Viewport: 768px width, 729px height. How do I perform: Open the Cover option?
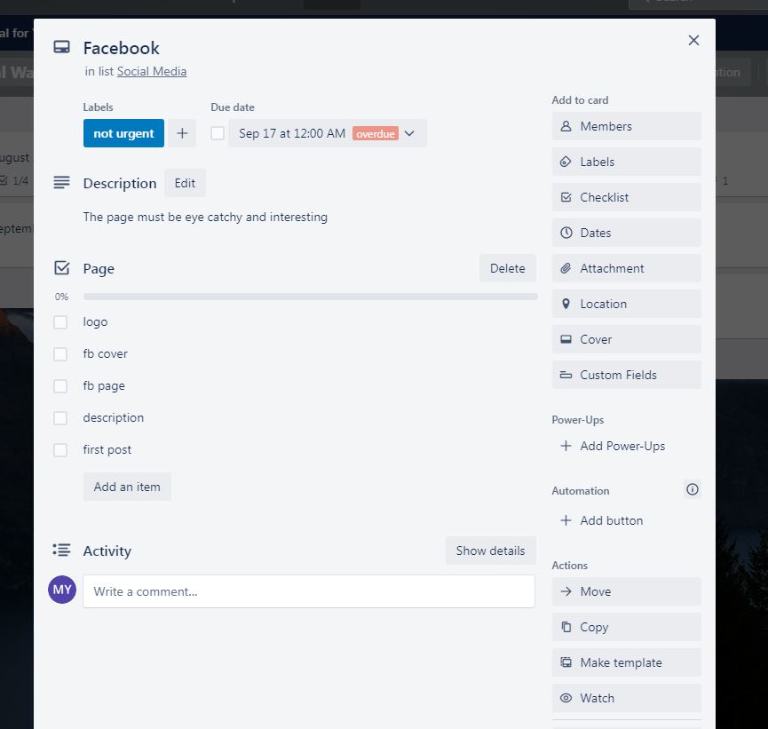coord(627,339)
